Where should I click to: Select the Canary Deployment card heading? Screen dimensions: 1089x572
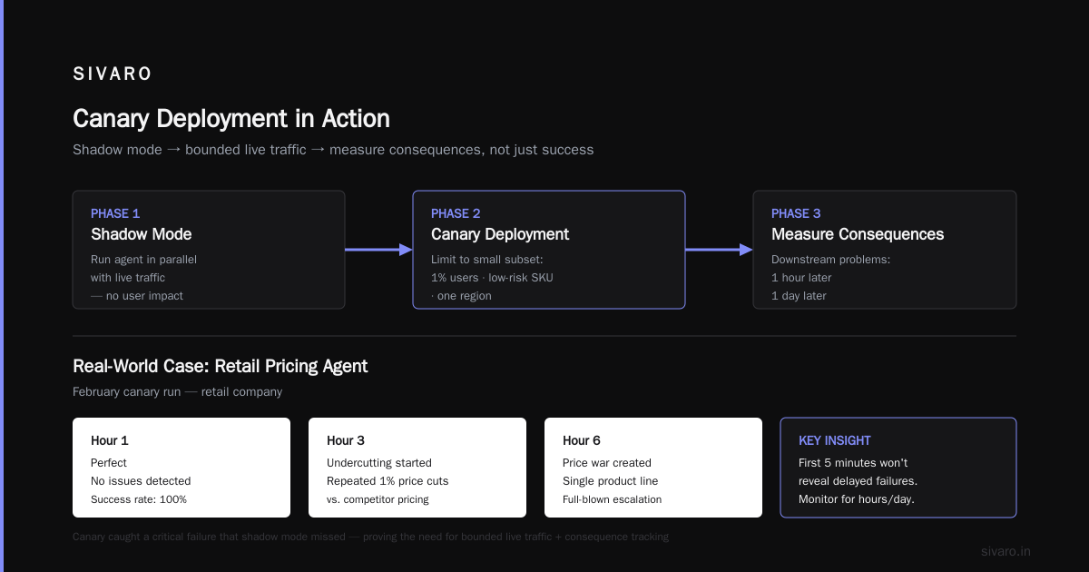(x=500, y=234)
